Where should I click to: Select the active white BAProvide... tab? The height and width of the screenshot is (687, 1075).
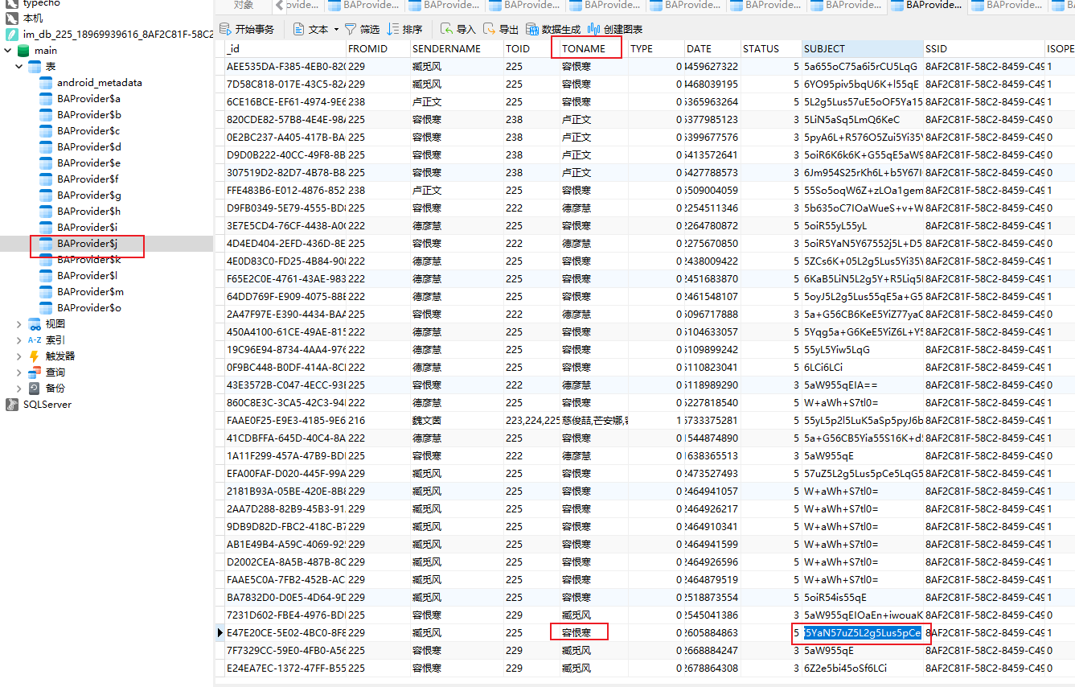(x=928, y=6)
